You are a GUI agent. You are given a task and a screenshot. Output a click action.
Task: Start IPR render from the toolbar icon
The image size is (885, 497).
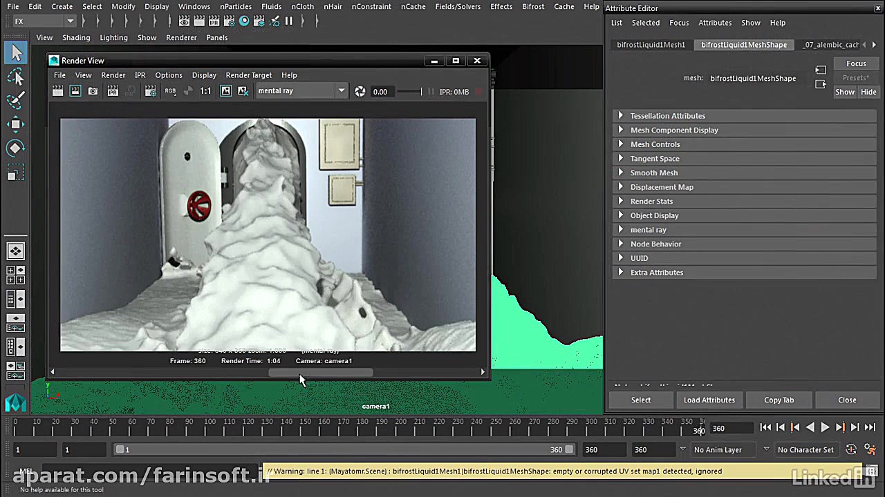[x=113, y=91]
